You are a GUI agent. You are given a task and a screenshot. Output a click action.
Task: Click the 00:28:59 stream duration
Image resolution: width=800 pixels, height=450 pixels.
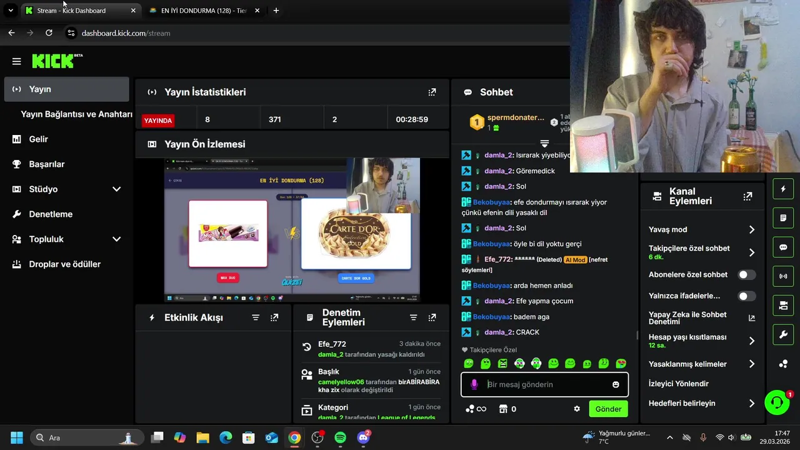(x=412, y=119)
